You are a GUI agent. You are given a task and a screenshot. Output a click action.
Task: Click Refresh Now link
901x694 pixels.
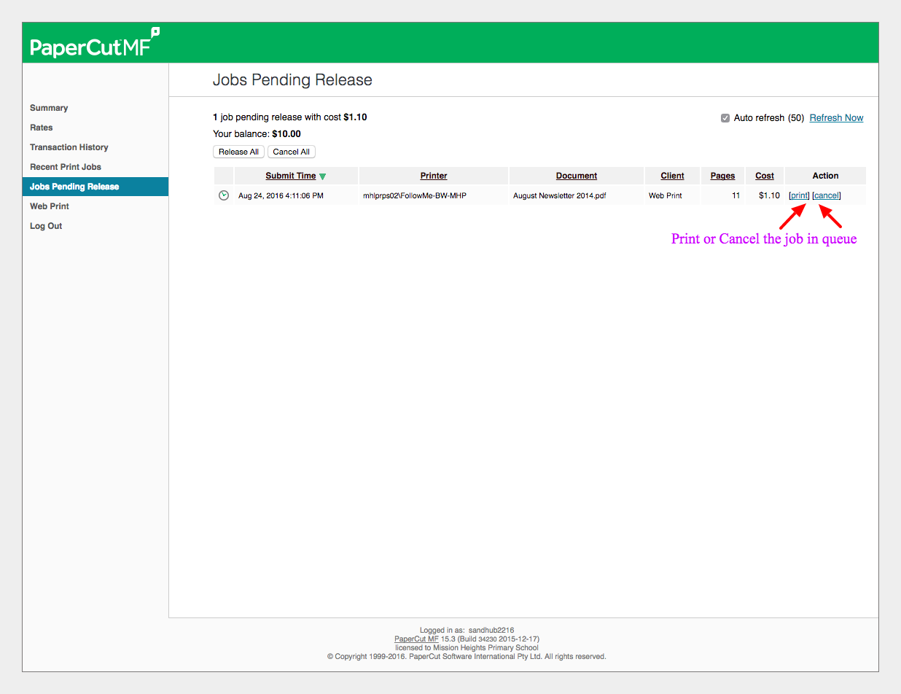(x=836, y=118)
